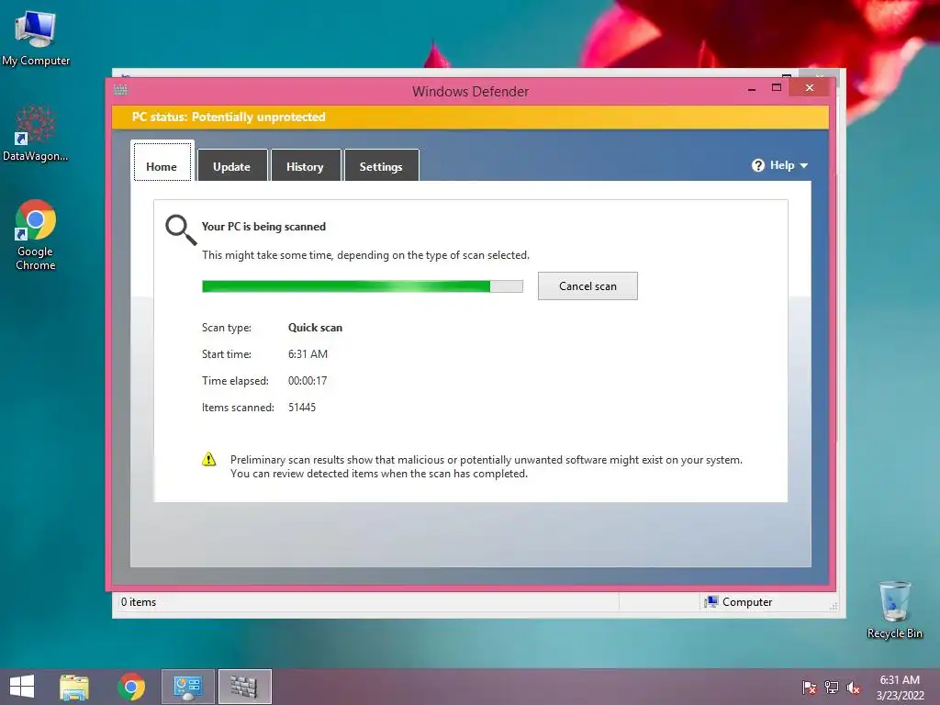Open the Update tab
This screenshot has width=940, height=705.
pyautogui.click(x=232, y=165)
